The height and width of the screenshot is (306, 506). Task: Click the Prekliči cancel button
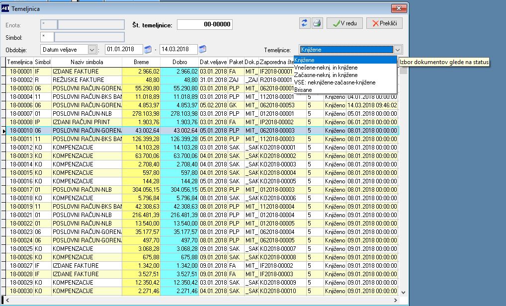[384, 23]
